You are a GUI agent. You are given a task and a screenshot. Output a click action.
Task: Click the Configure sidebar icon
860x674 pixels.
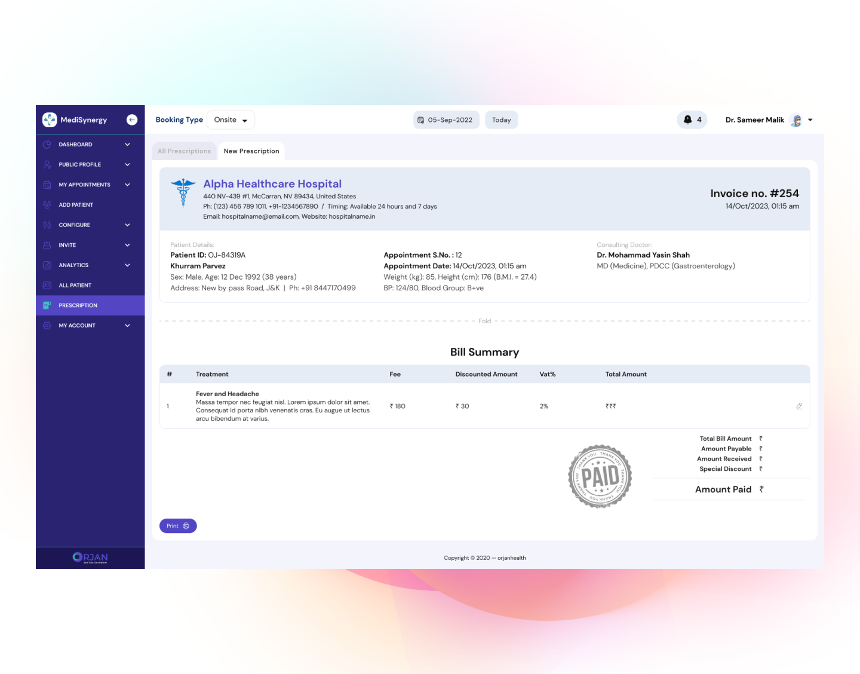tap(47, 225)
